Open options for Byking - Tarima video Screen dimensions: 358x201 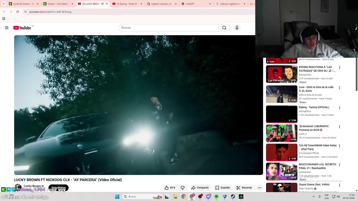pyautogui.click(x=340, y=108)
